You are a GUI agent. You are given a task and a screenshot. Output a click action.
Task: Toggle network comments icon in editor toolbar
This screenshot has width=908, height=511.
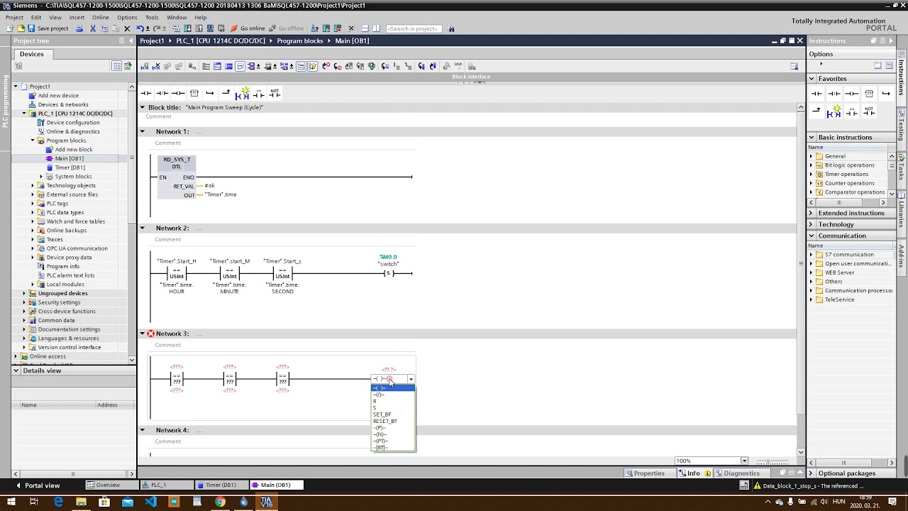240,66
